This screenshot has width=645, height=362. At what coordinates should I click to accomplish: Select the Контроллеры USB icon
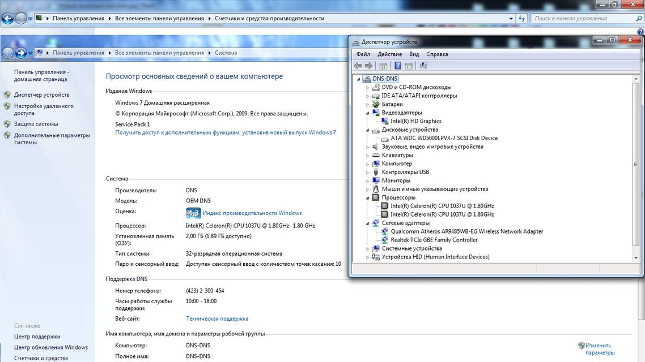coord(376,172)
